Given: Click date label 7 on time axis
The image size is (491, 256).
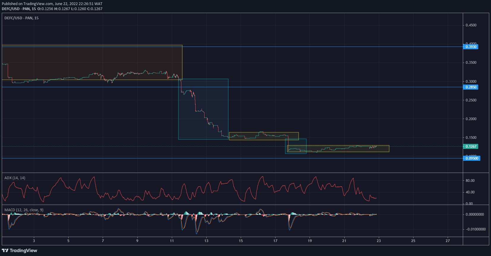Looking at the screenshot, I should click(x=103, y=241).
